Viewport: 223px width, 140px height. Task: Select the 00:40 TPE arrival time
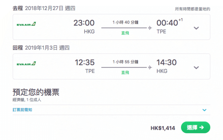[167, 23]
